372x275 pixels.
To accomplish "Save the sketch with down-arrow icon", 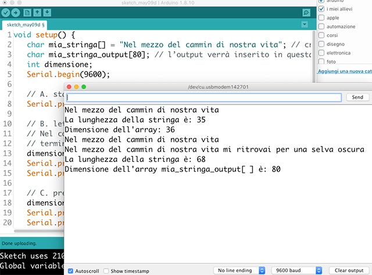I will pyautogui.click(x=47, y=13).
